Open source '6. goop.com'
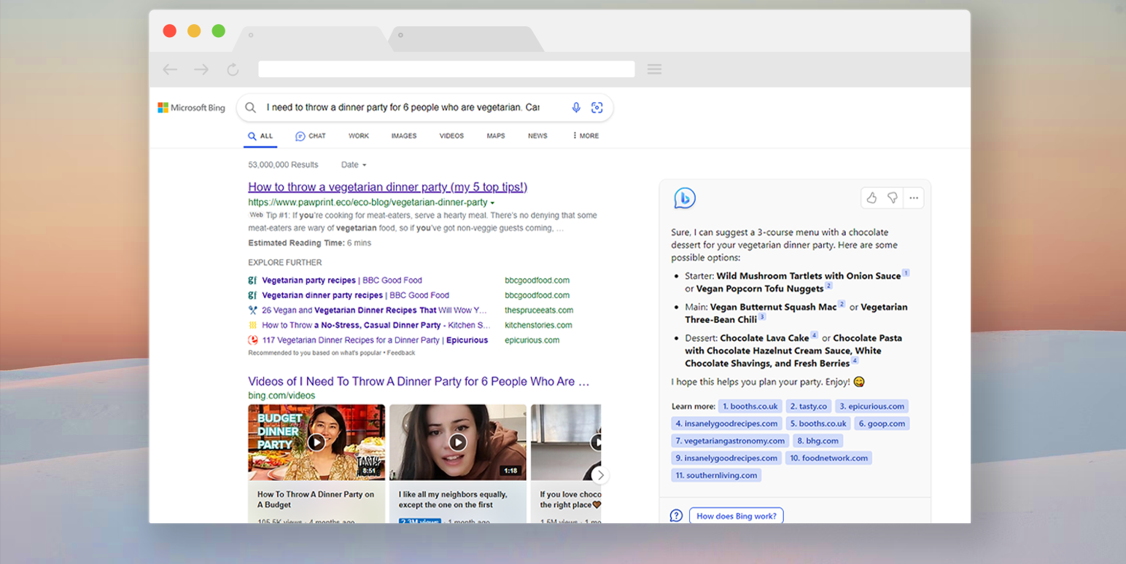Screen dimensions: 1126x564 [x=882, y=423]
